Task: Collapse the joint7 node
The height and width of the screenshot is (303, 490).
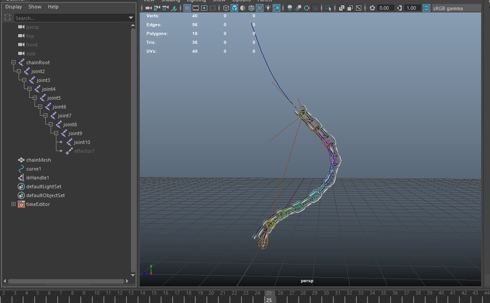Action: pos(45,116)
